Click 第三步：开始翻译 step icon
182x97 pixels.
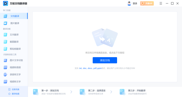122,92
